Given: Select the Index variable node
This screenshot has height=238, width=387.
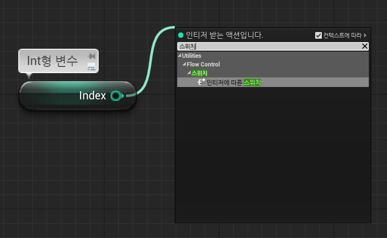Looking at the screenshot, I should (78, 96).
